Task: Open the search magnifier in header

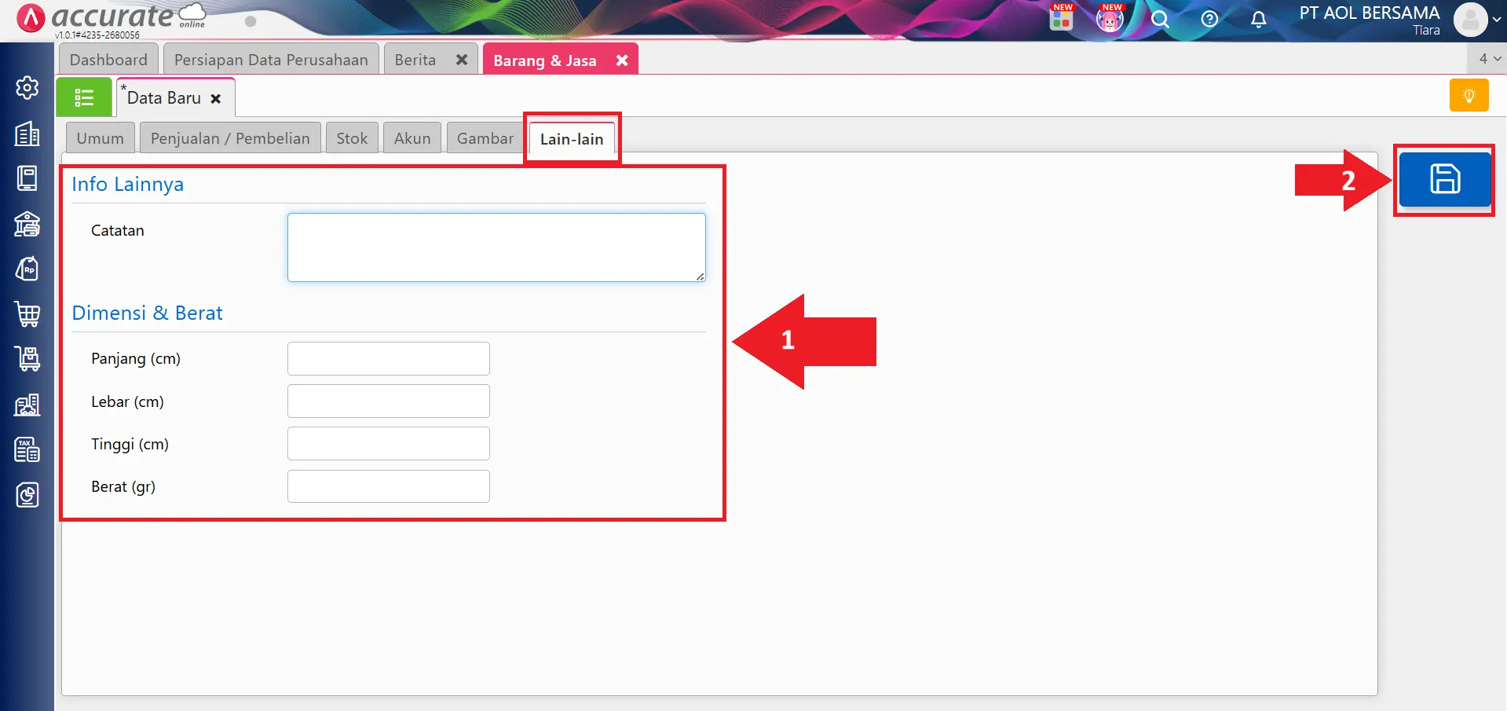Action: [x=1160, y=20]
